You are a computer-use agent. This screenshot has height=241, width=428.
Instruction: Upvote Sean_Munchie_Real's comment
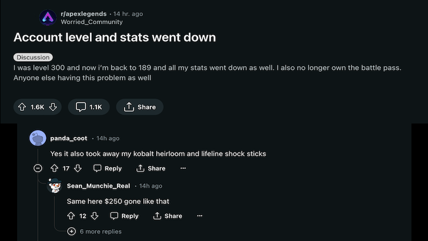(x=71, y=216)
